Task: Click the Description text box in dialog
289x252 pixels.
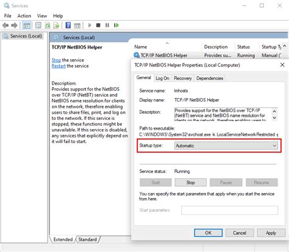Action: click(226, 114)
